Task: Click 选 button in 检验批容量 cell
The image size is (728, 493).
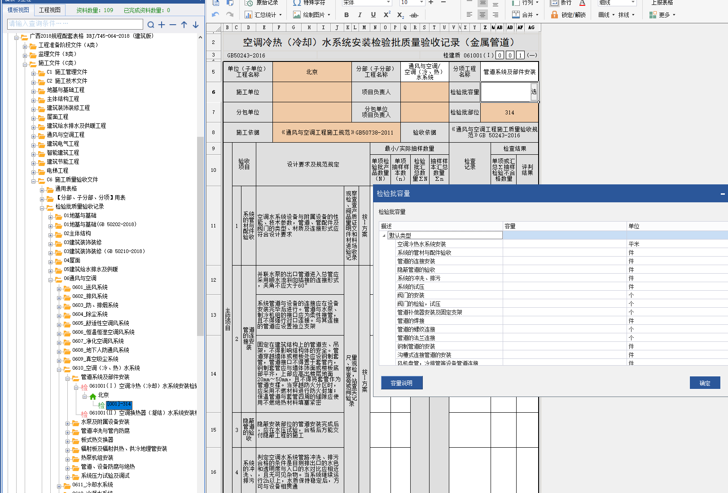Action: click(x=534, y=92)
